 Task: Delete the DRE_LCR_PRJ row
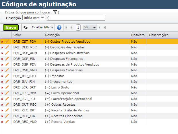tap(2, 99)
